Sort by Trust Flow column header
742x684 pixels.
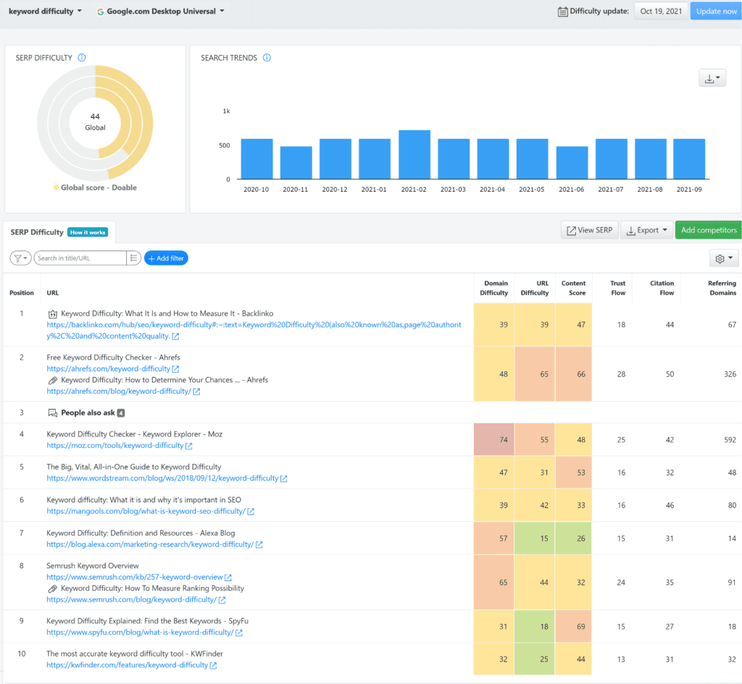(618, 288)
